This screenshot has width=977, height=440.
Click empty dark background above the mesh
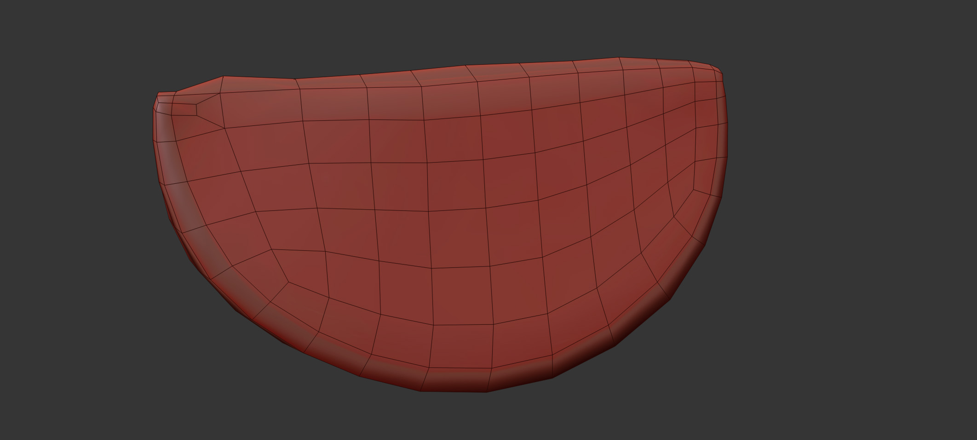460,28
